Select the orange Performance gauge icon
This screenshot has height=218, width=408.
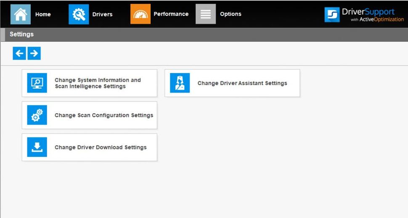[140, 14]
